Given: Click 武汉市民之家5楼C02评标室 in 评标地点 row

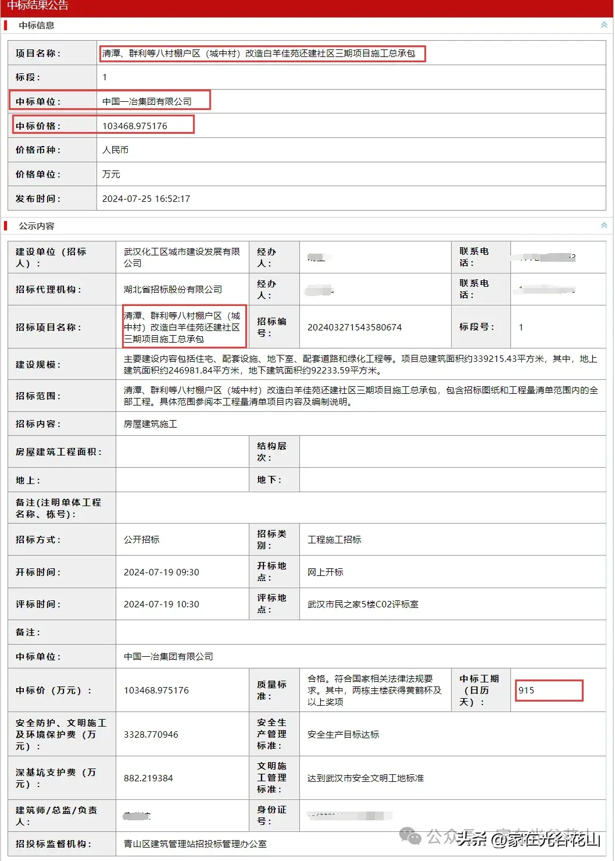Looking at the screenshot, I should [363, 604].
